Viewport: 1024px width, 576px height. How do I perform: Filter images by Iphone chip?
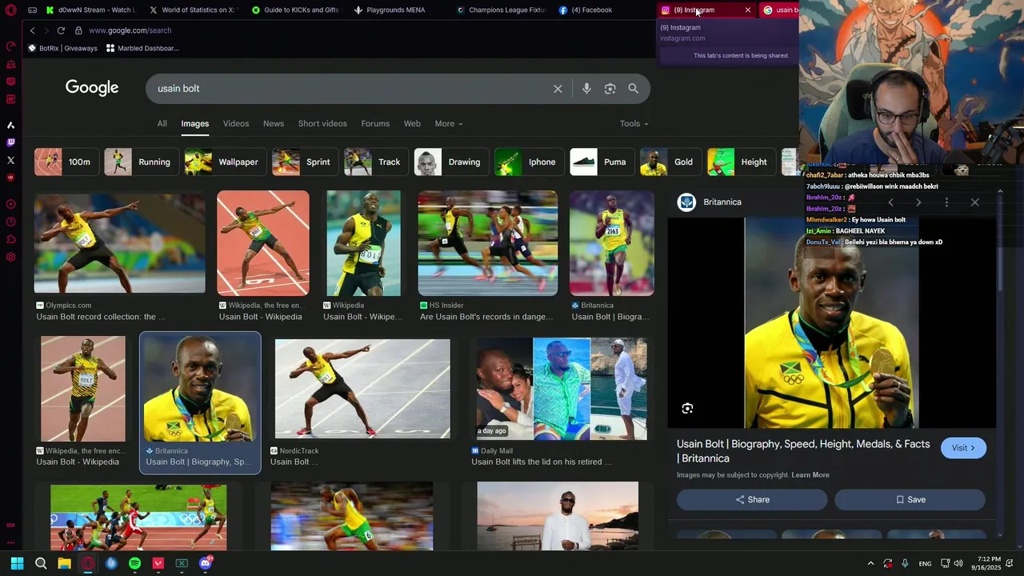(x=529, y=162)
